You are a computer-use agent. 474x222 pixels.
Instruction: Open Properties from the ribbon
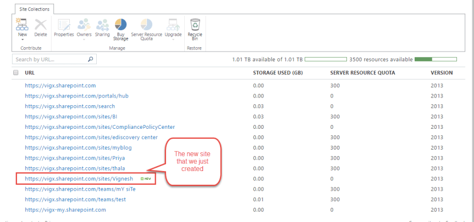[64, 24]
